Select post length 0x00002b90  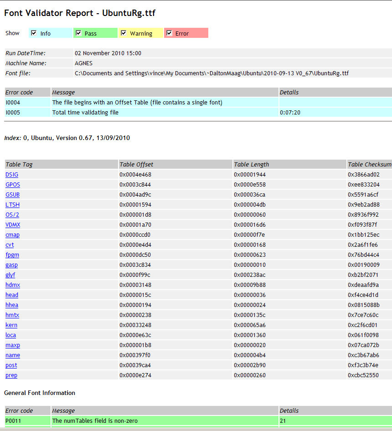pyautogui.click(x=250, y=365)
